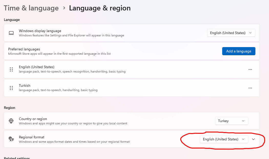
Task: Click the Country or region row title
Action: [x=33, y=119]
